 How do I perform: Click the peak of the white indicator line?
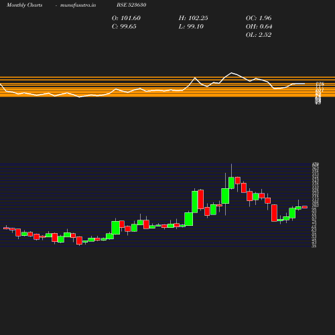coord(231,73)
